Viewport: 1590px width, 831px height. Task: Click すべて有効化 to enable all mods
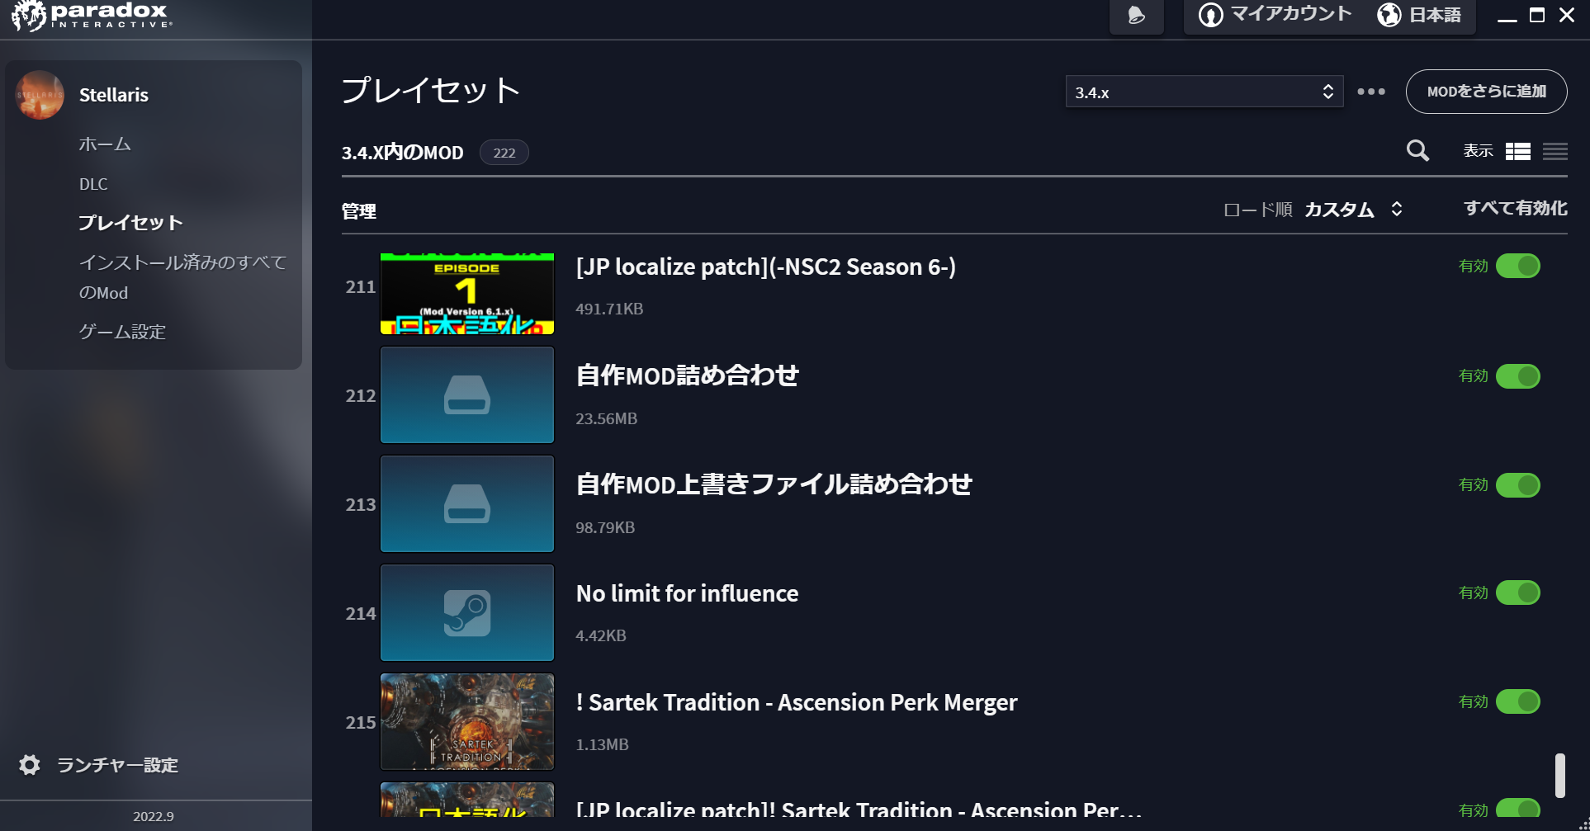pyautogui.click(x=1515, y=209)
